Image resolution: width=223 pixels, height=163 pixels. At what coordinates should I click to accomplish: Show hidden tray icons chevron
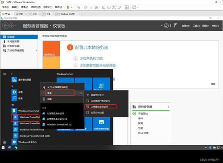206,147
